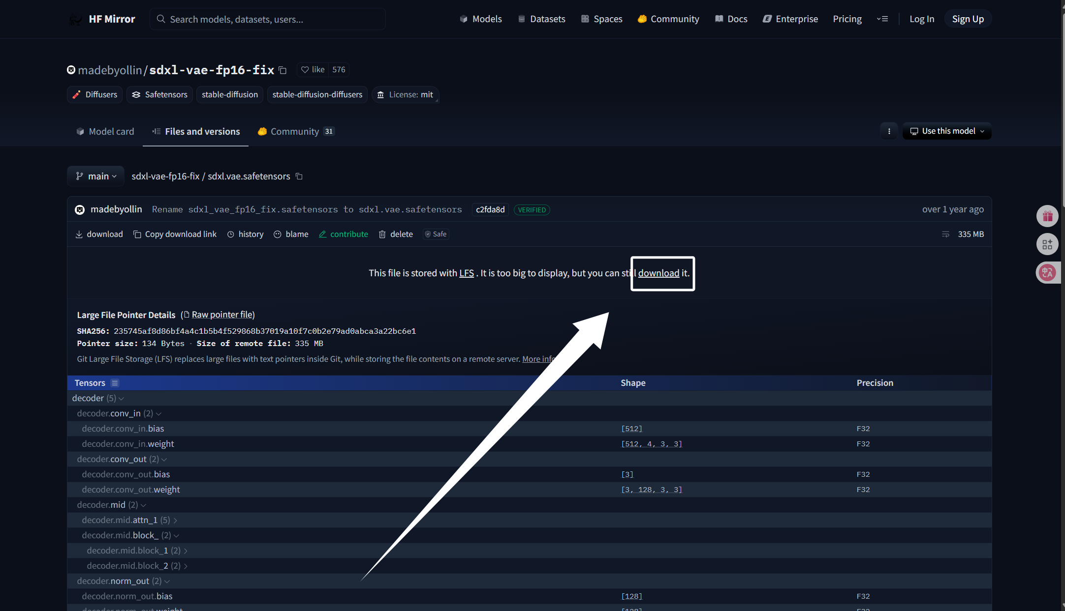1065x611 pixels.
Task: Open the main branch selector
Action: pyautogui.click(x=96, y=176)
